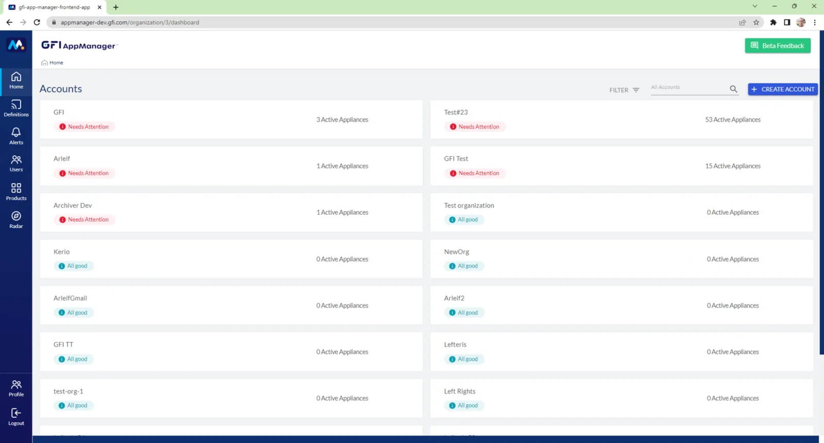Click the Beta Feedback button
Screen dimensions: 824x443
pyautogui.click(x=778, y=45)
